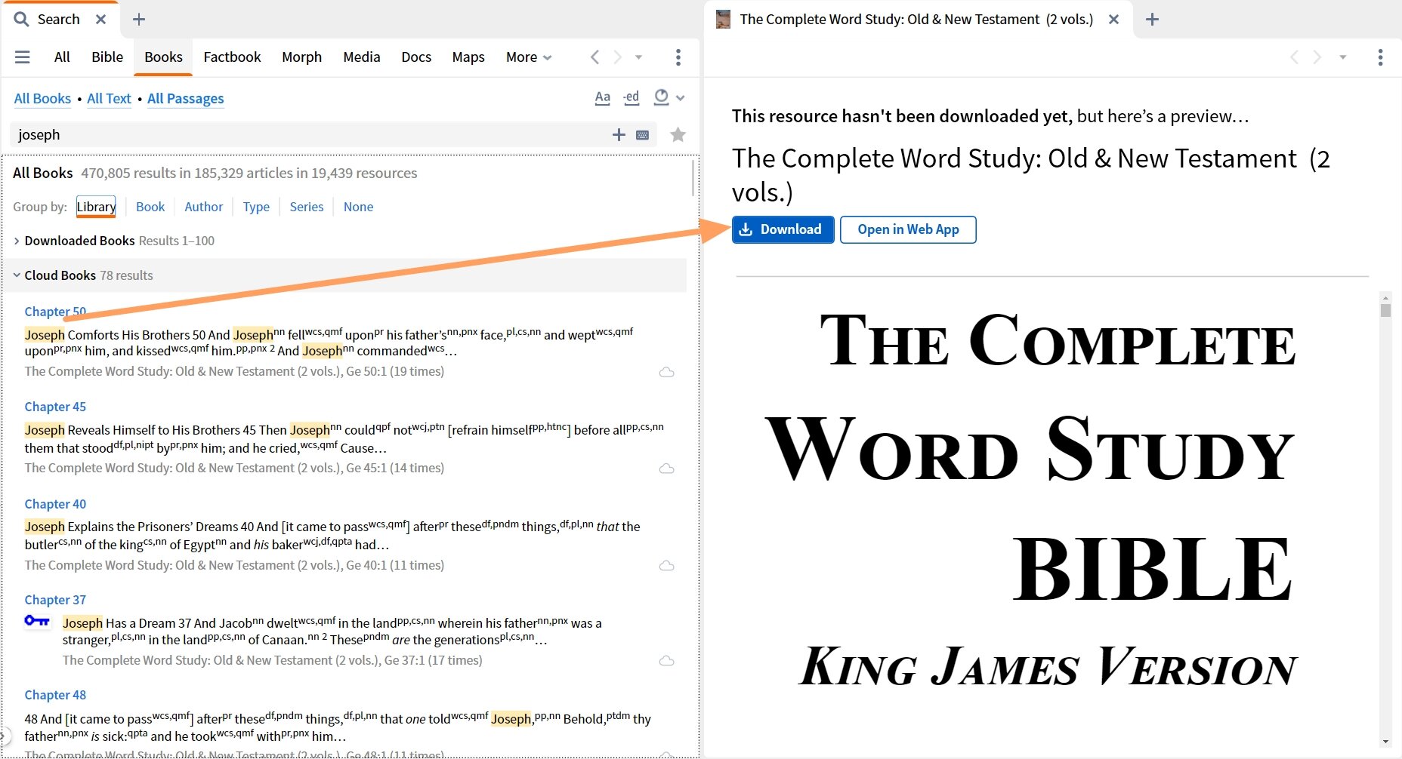Click the blue key icon beside Chapter 37

[x=37, y=621]
